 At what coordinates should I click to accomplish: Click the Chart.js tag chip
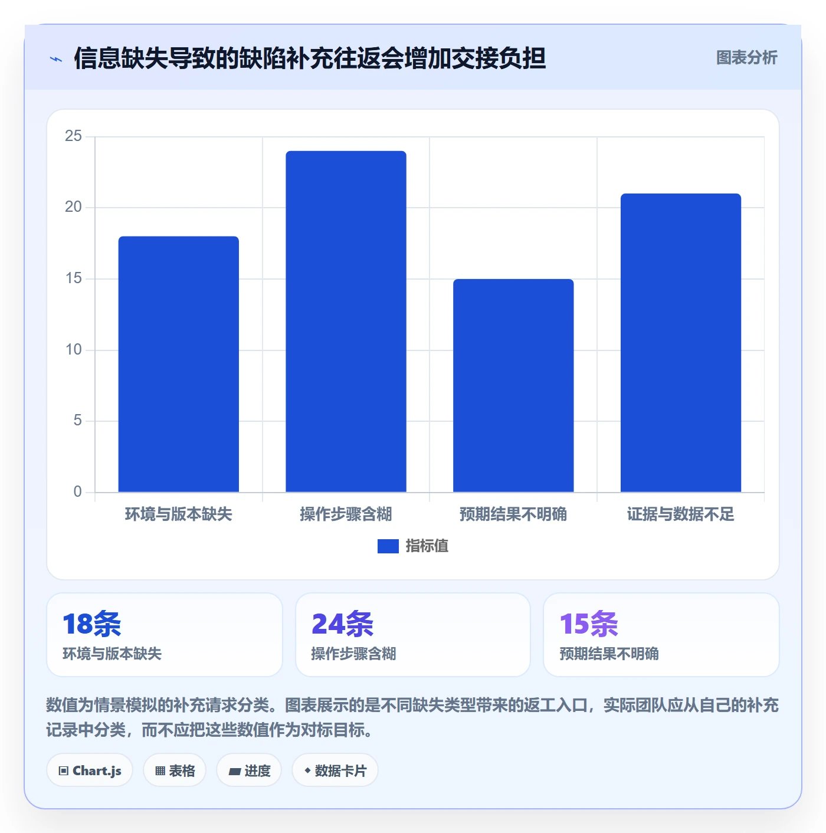(x=90, y=770)
